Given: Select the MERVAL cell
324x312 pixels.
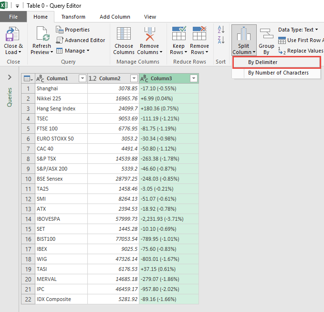Looking at the screenshot, I should (x=62, y=279).
